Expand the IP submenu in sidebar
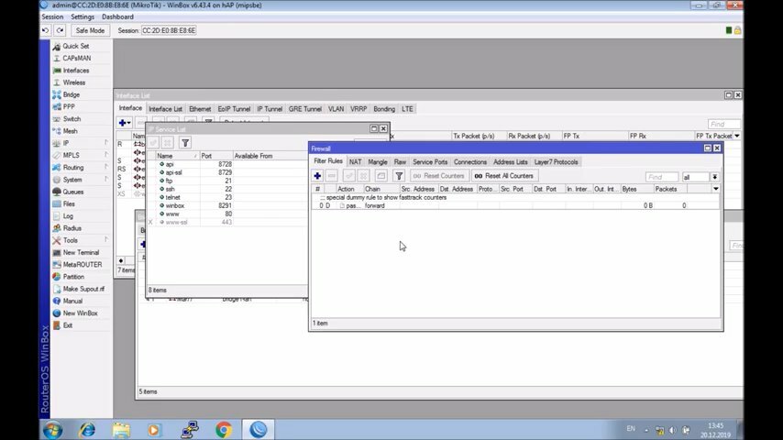 pyautogui.click(x=65, y=143)
